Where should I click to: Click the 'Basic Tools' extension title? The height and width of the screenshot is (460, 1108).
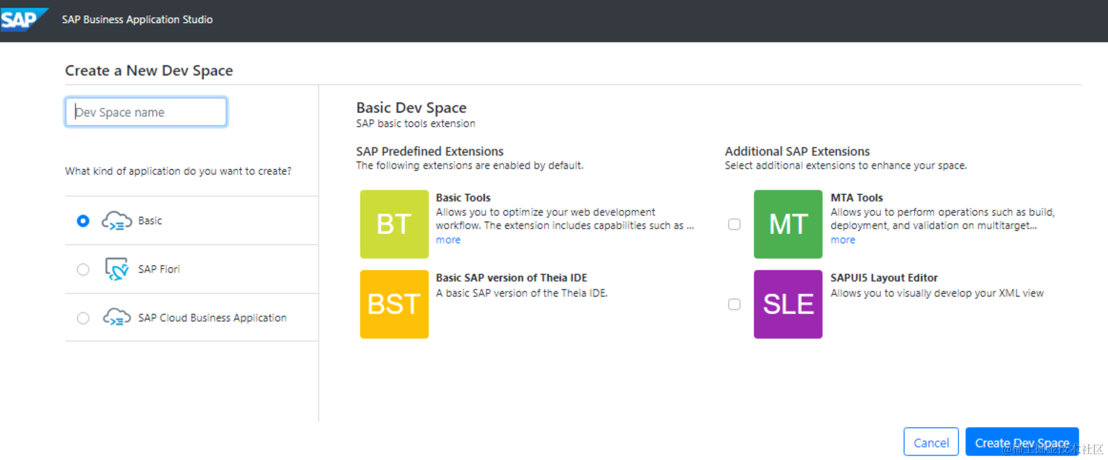click(463, 198)
